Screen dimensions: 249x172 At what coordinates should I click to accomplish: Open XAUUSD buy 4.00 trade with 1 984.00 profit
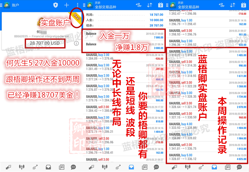207,136
